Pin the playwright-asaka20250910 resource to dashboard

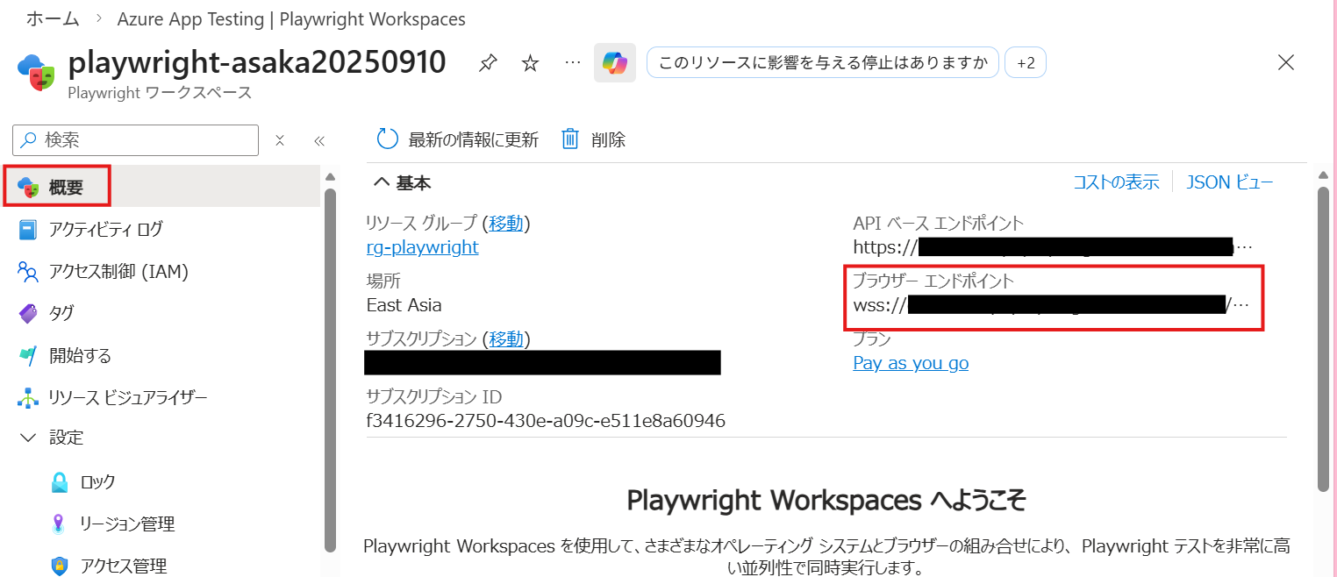[x=488, y=63]
